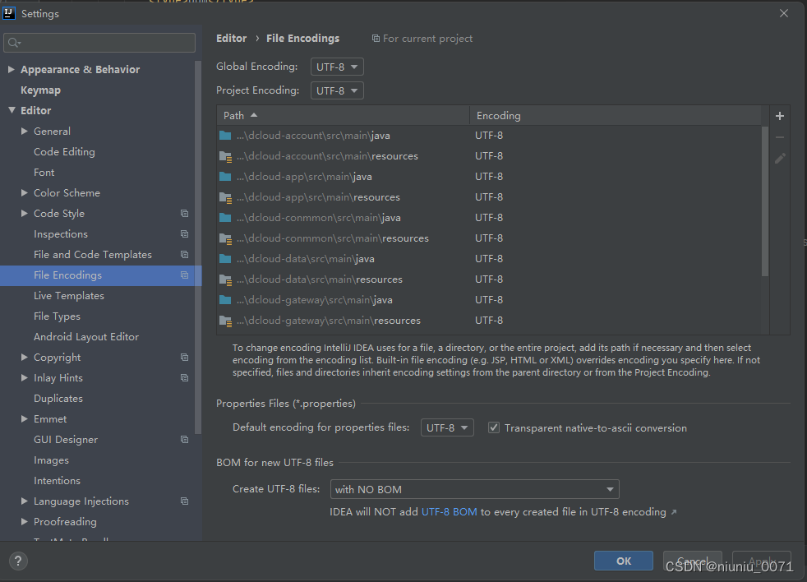807x582 pixels.
Task: Toggle Transparent native-to-ascii conversion checkbox
Action: point(494,427)
